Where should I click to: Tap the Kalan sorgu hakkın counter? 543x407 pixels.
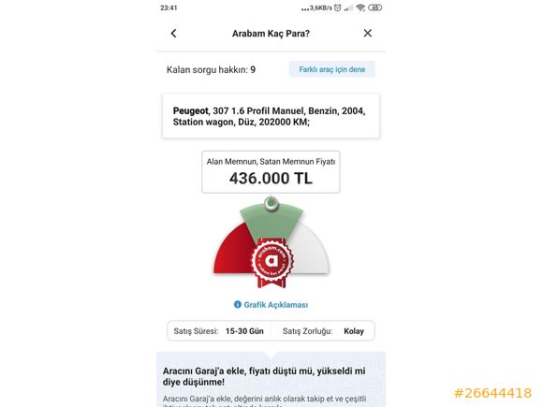coord(211,69)
